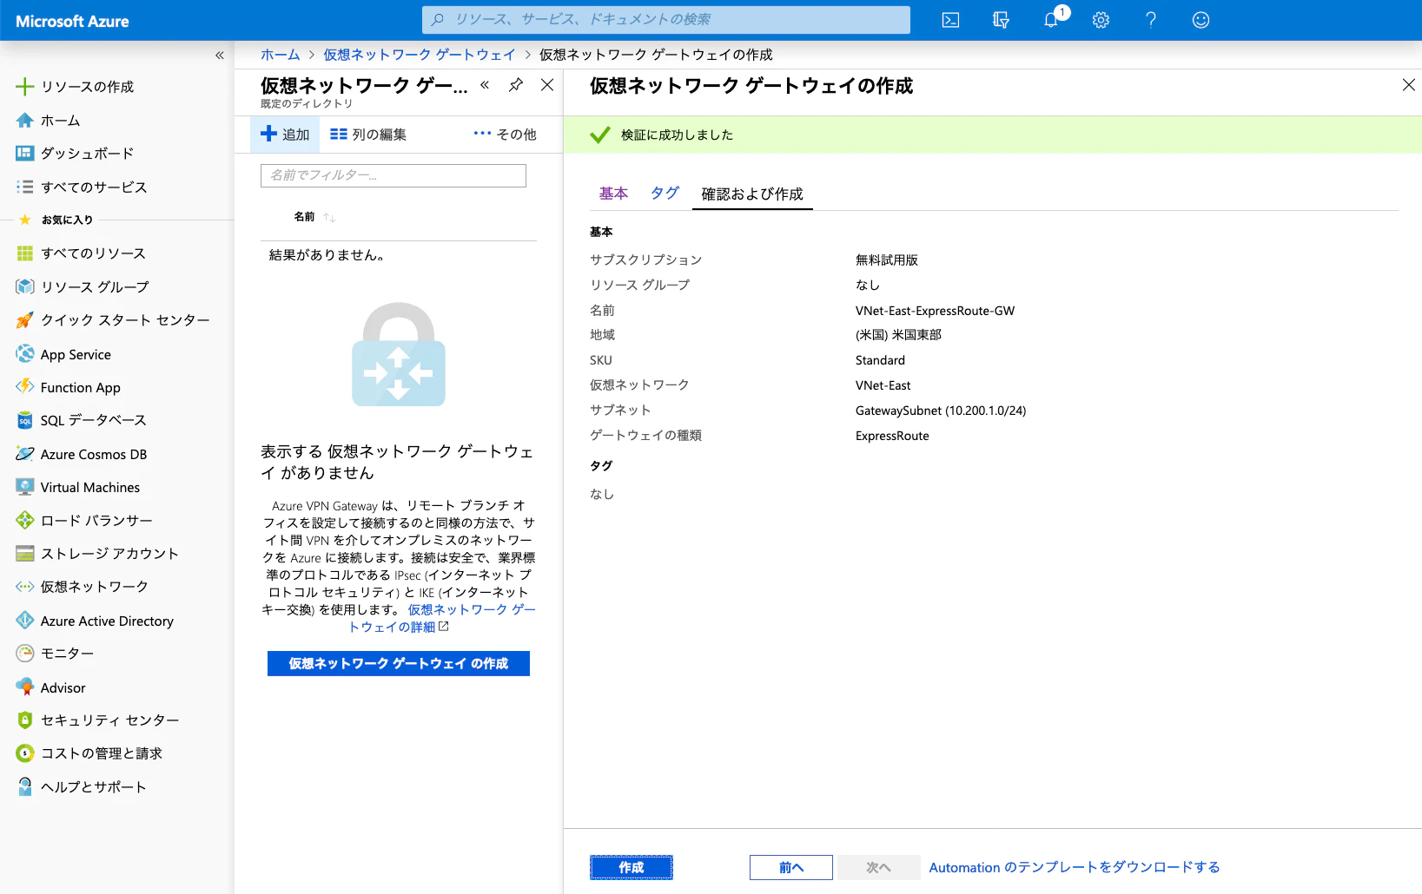Click the blue 作成 button
The height and width of the screenshot is (894, 1422).
point(632,867)
